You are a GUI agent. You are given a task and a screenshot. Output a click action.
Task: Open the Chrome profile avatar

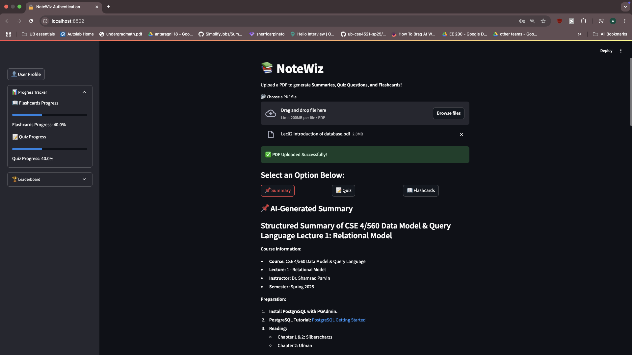pos(613,21)
